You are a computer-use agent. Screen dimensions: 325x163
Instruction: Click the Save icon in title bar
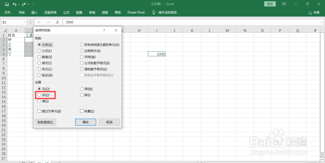coord(7,4)
